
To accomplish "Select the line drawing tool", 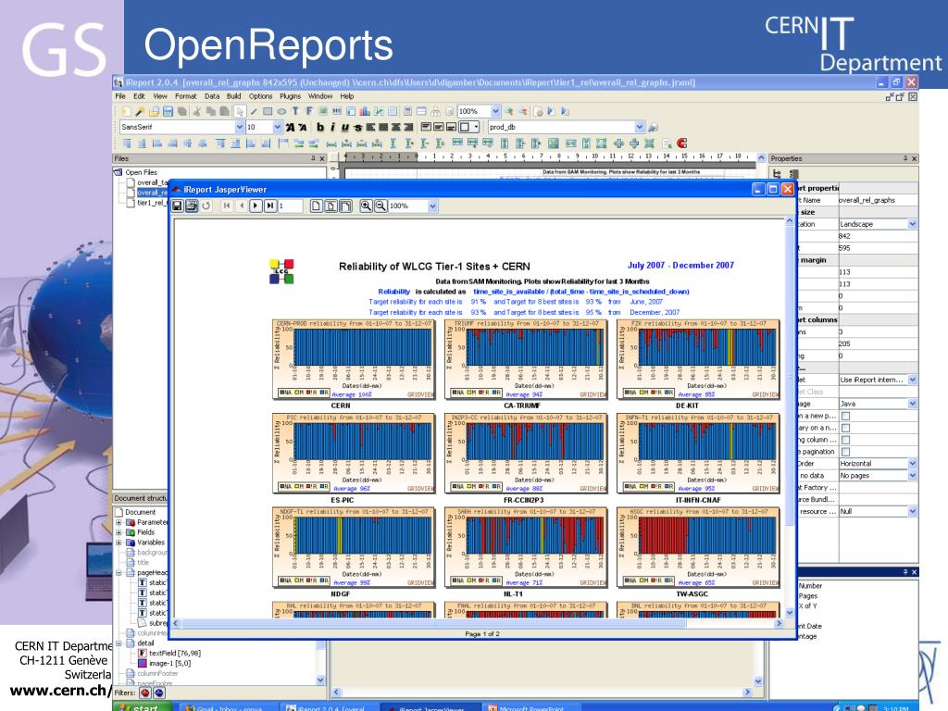I will click(254, 111).
